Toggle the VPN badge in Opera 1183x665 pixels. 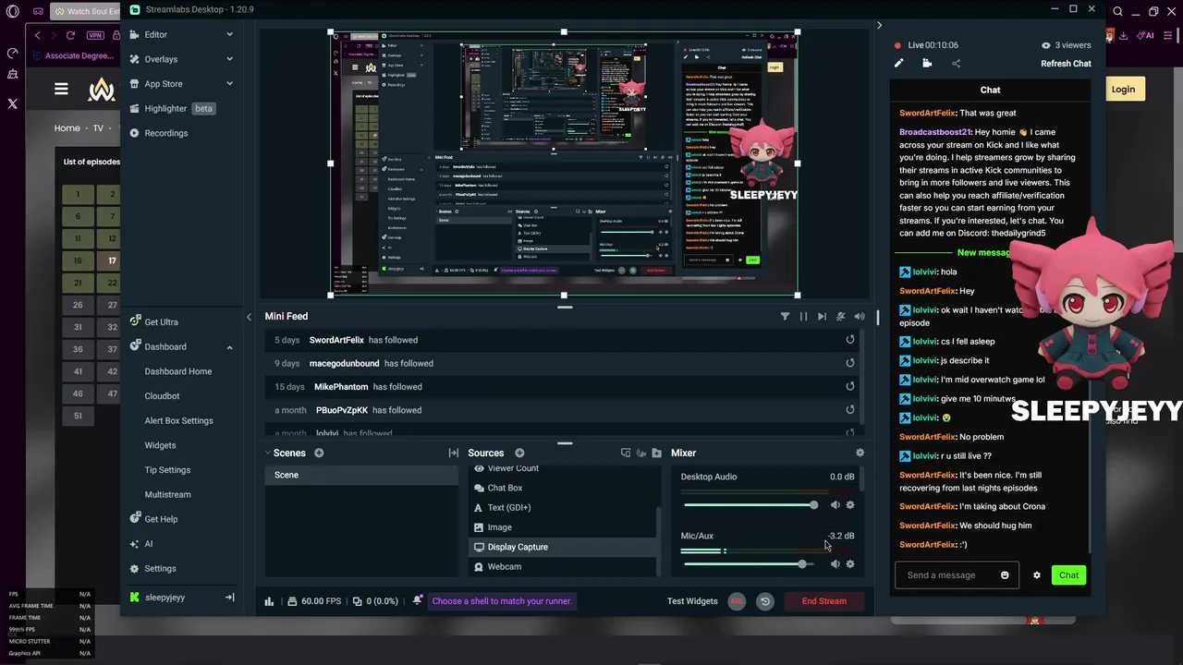pos(95,35)
